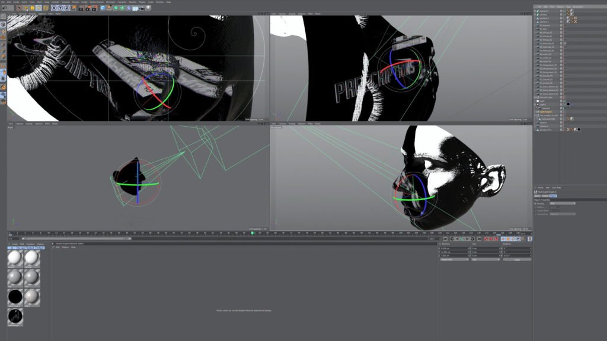Click the Go to Start playback button
The image size is (607, 341).
(x=445, y=239)
